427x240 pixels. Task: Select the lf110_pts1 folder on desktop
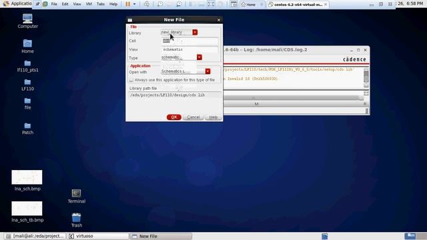point(27,66)
